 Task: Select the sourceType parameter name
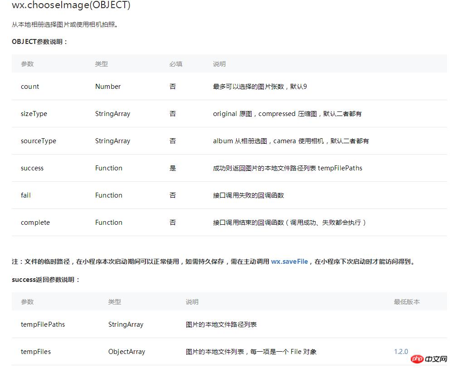(38, 141)
